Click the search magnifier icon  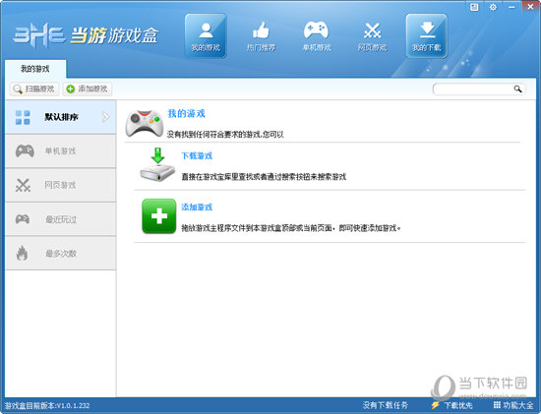(x=517, y=89)
